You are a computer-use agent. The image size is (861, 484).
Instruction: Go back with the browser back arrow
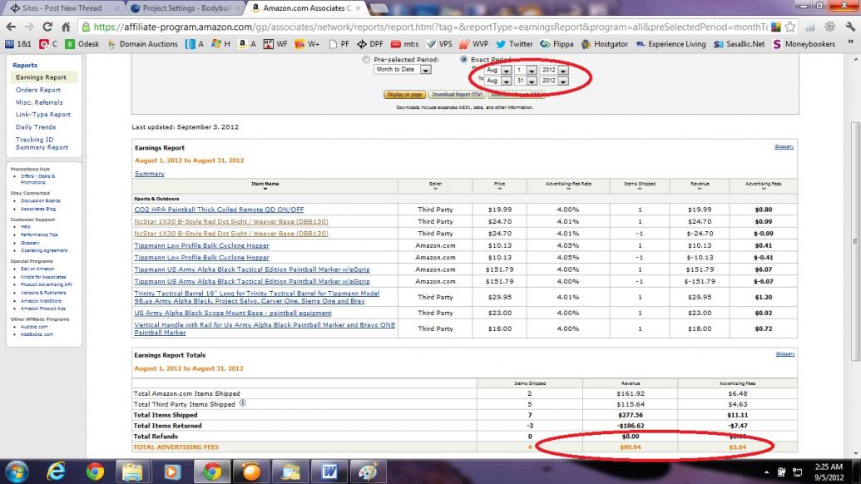11,27
